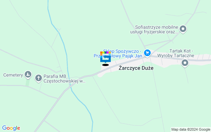This screenshot has width=211, height=132.
Task: Click the church cross pin icon
Action: pyautogui.click(x=39, y=79)
